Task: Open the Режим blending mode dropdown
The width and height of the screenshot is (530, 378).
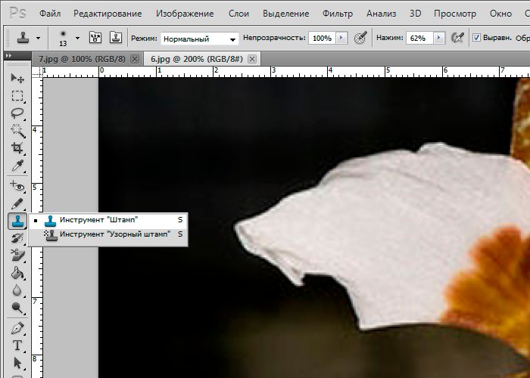Action: tap(200, 39)
